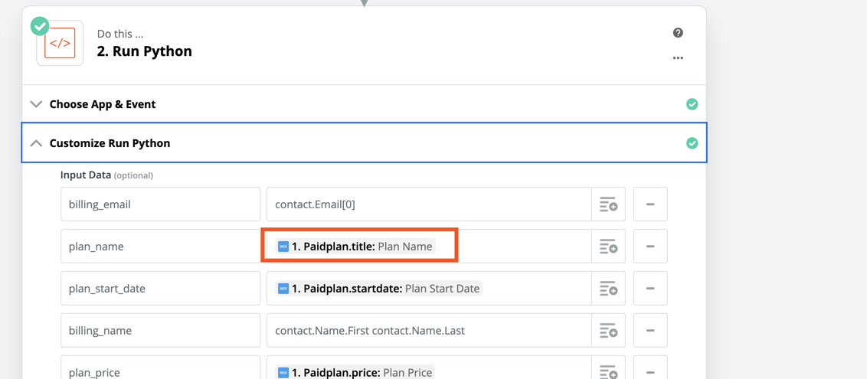This screenshot has height=379, width=867.
Task: Remove the plan_name input row
Action: pos(650,247)
